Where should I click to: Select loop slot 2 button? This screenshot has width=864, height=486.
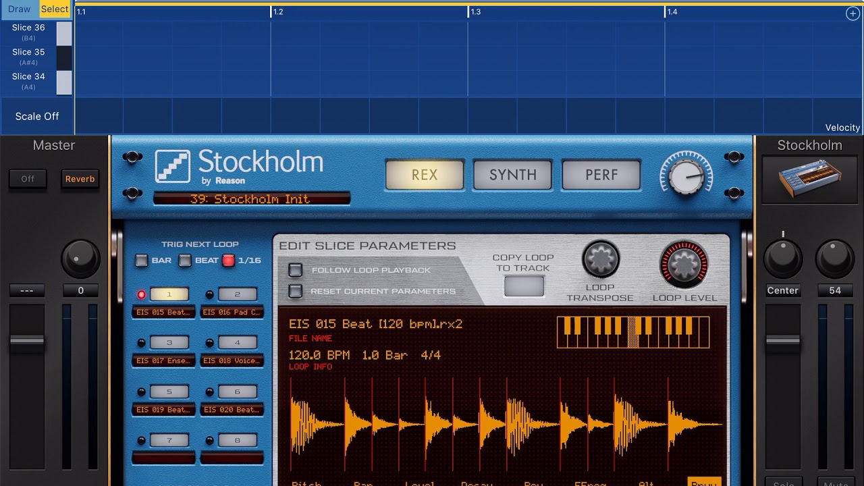pyautogui.click(x=237, y=294)
